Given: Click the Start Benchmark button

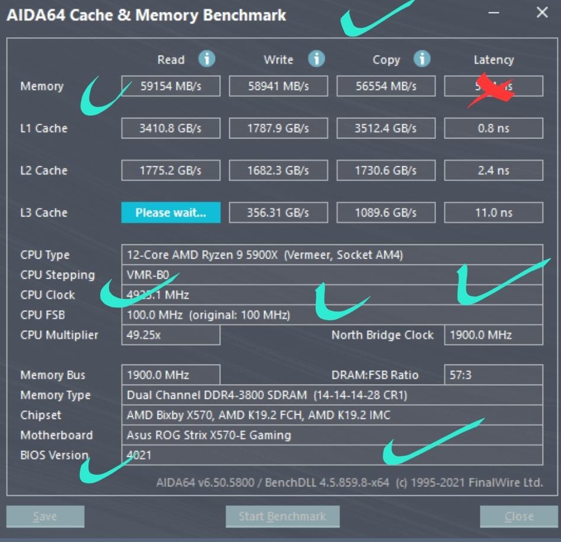Looking at the screenshot, I should point(283,517).
